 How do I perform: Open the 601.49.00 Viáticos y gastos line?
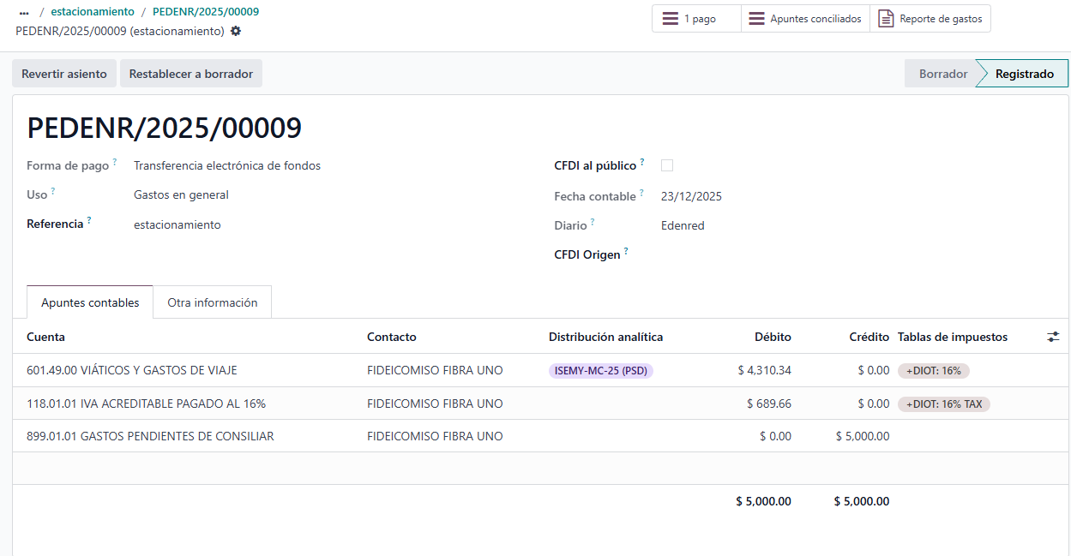(x=132, y=371)
